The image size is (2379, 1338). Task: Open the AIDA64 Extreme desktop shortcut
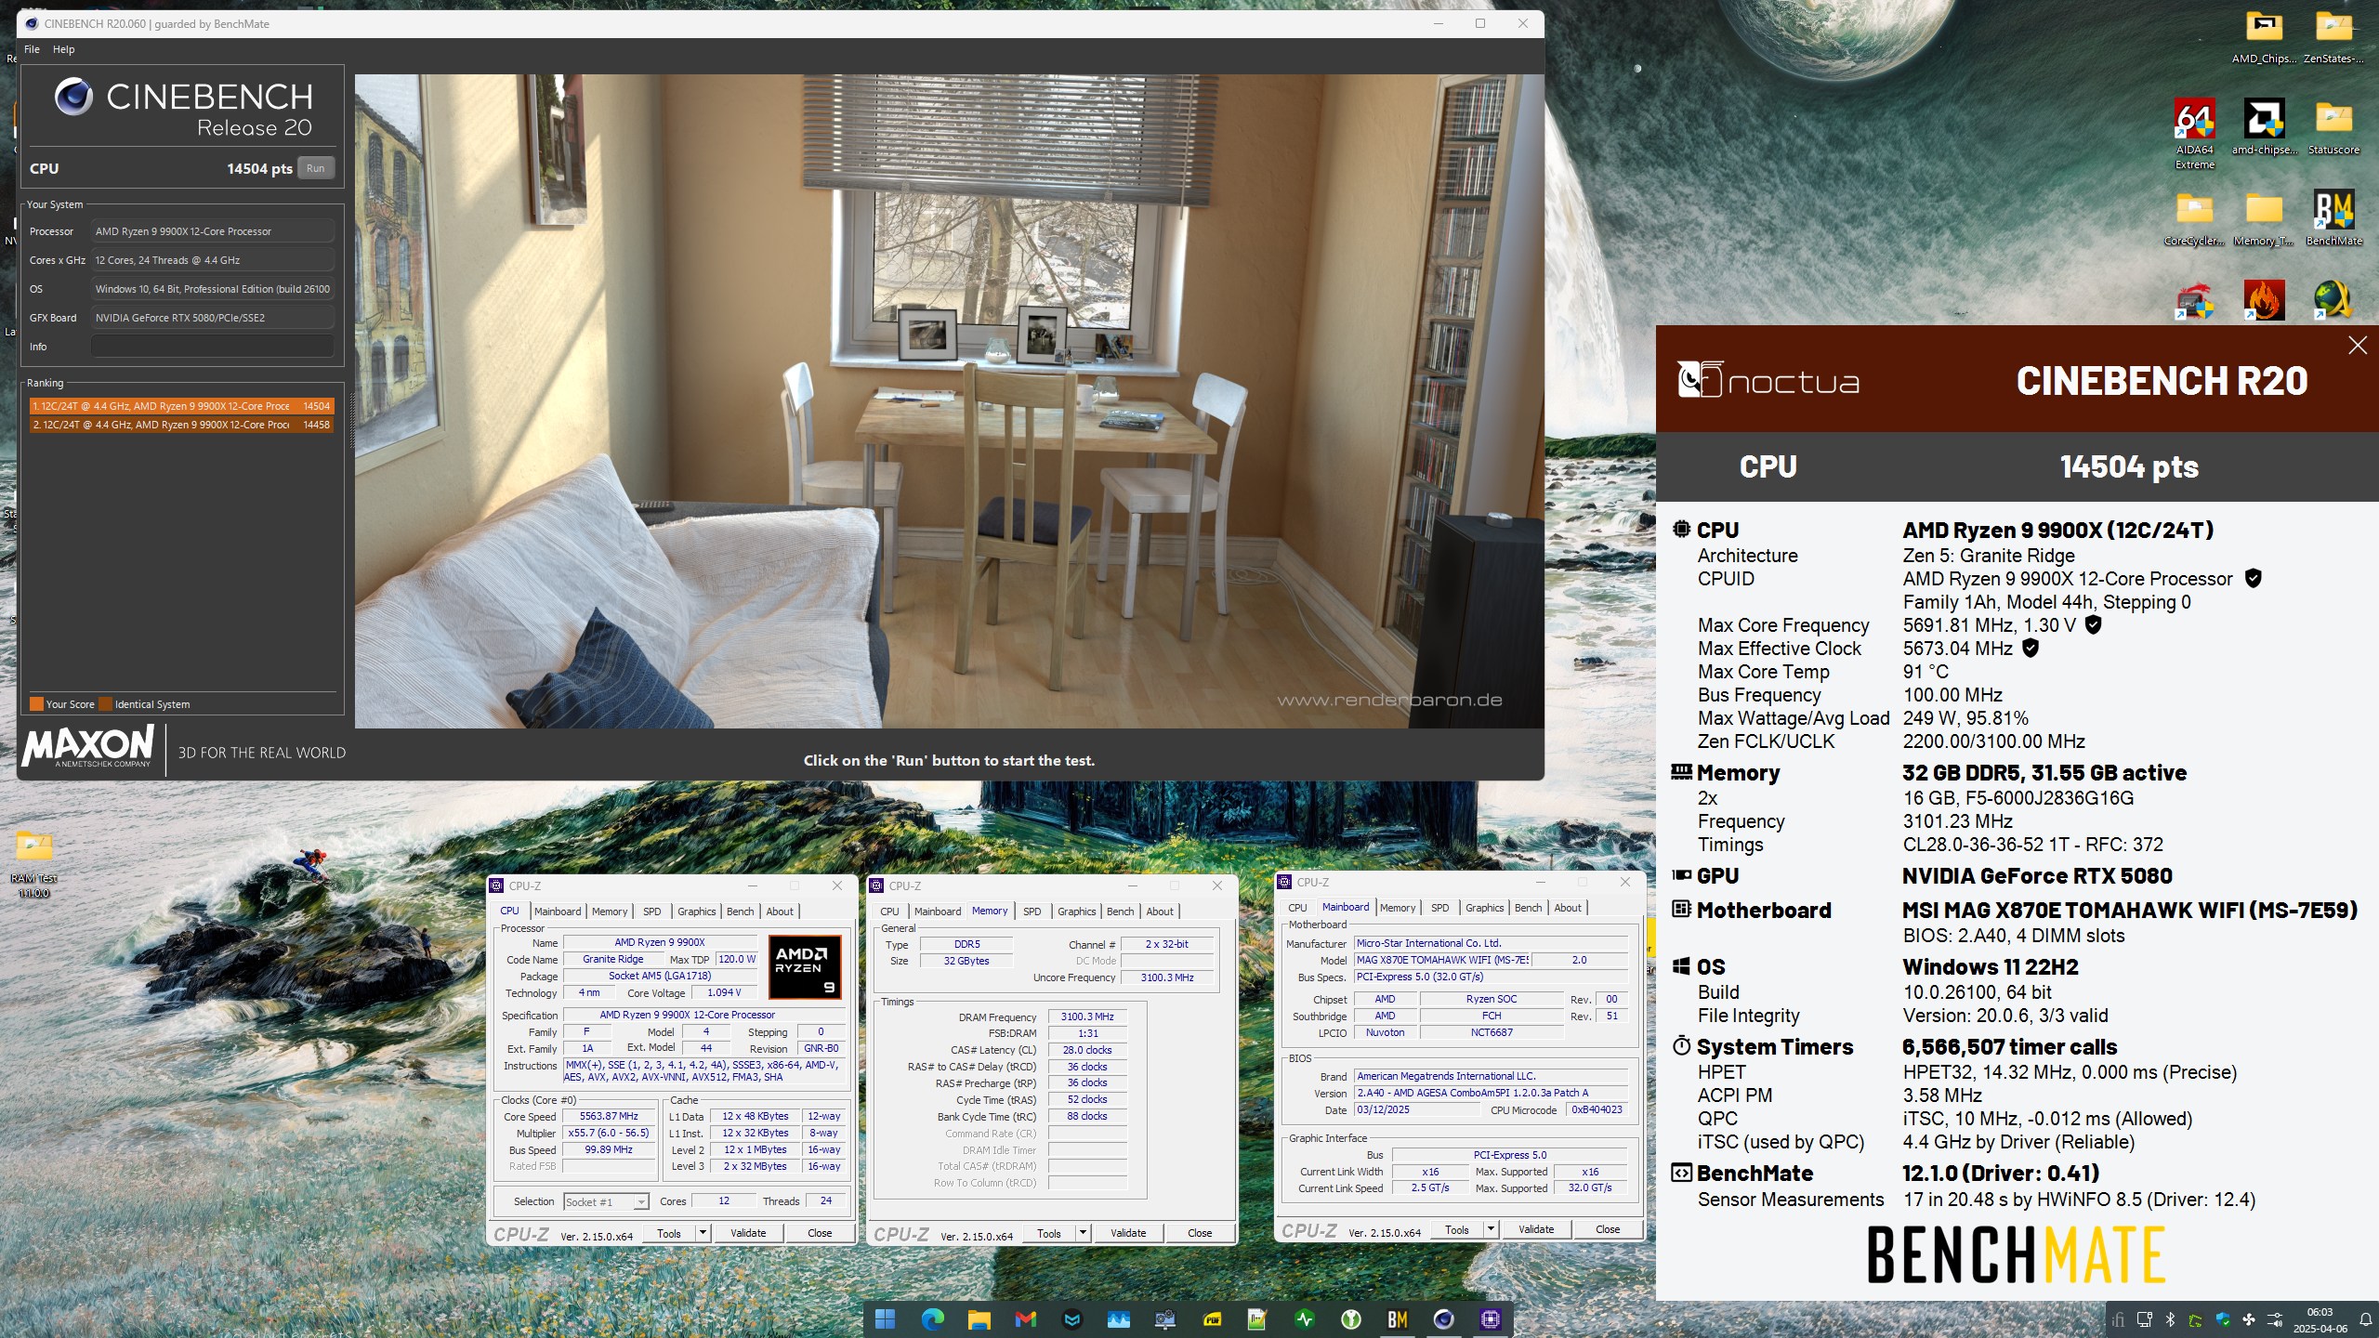click(x=2194, y=133)
